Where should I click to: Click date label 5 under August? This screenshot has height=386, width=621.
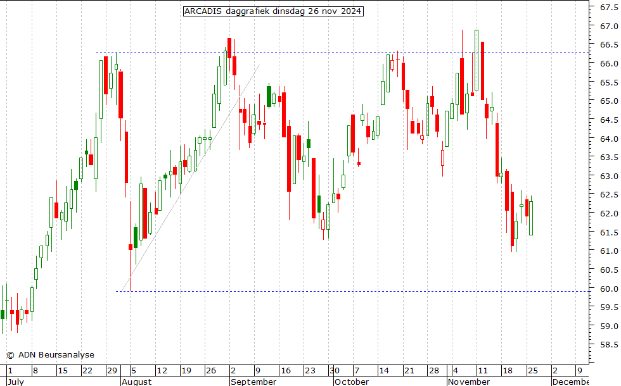point(134,371)
